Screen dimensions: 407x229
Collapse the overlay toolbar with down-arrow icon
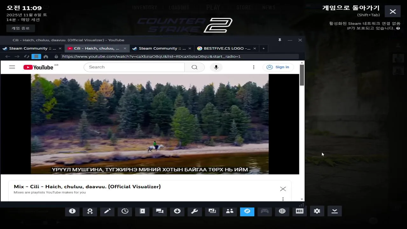335,211
